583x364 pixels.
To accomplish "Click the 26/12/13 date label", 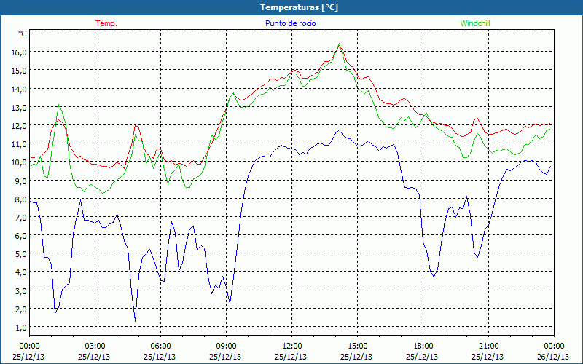I will pyautogui.click(x=553, y=357).
